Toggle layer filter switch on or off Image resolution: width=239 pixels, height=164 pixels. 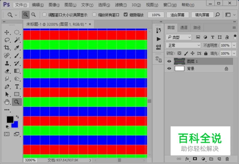[x=235, y=37]
